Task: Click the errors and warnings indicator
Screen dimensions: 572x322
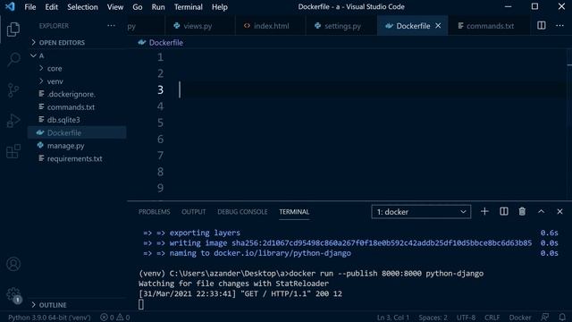Action: pyautogui.click(x=115, y=318)
